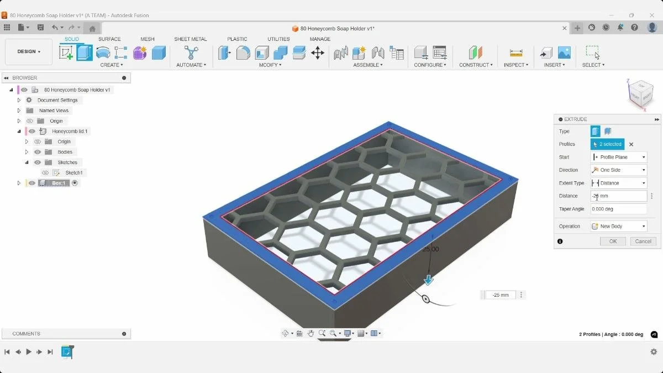Collapse the Sketches folder node
The height and width of the screenshot is (373, 663).
[27, 162]
